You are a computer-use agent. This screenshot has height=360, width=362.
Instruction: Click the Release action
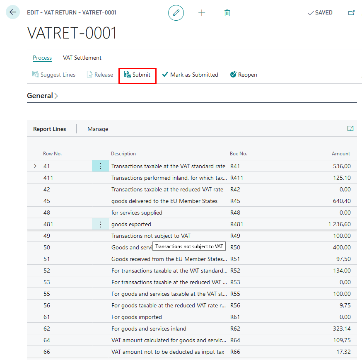click(100, 75)
